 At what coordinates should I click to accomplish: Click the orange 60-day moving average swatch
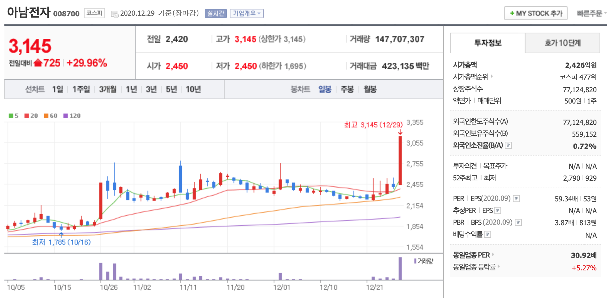(x=46, y=116)
